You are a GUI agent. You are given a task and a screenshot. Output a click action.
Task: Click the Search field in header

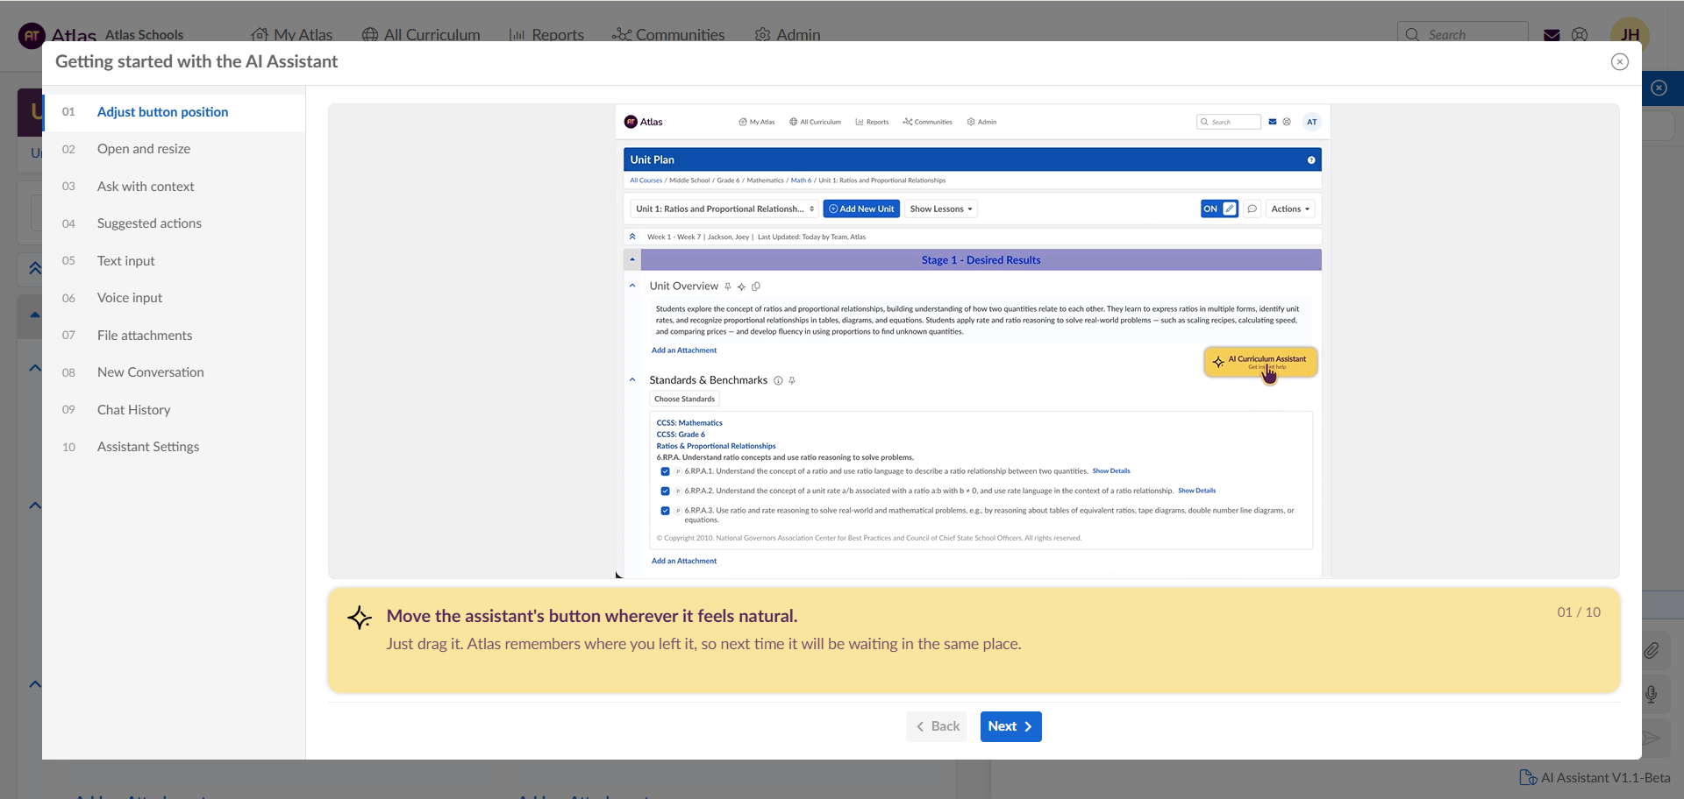coord(1462,34)
